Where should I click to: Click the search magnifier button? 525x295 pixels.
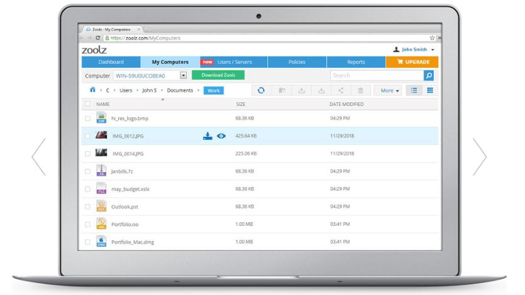point(429,75)
